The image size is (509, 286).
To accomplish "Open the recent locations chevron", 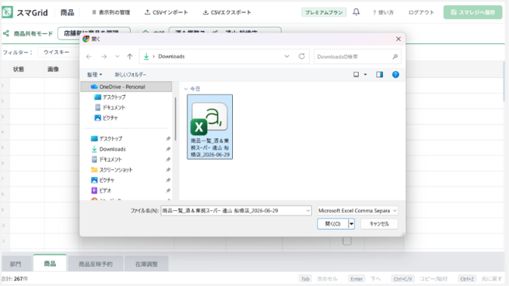I will pyautogui.click(x=117, y=56).
